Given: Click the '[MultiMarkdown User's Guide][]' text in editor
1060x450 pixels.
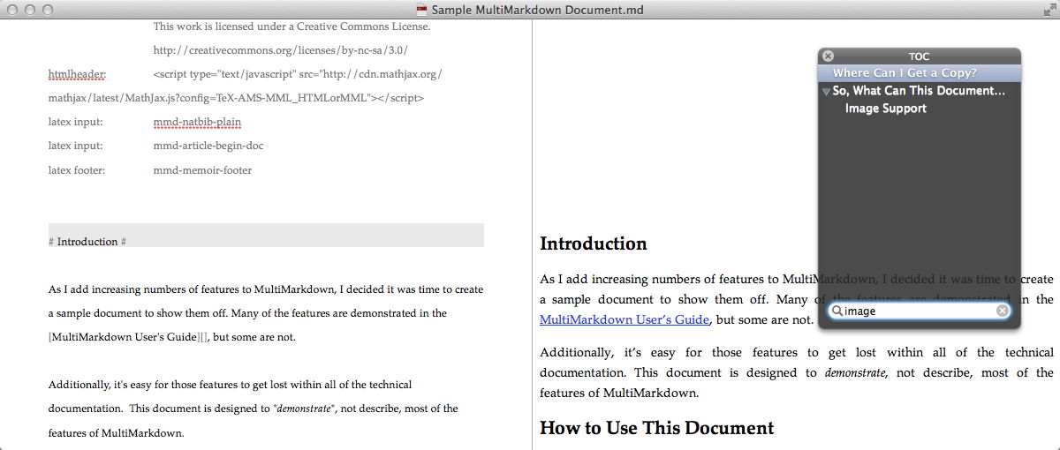Looking at the screenshot, I should click(128, 337).
